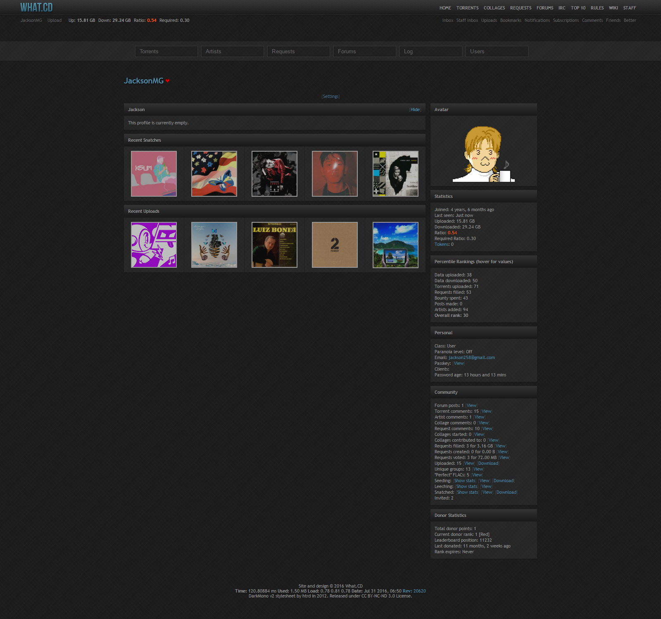The height and width of the screenshot is (619, 661).
Task: Click the Upload link in header
Action: pos(55,20)
